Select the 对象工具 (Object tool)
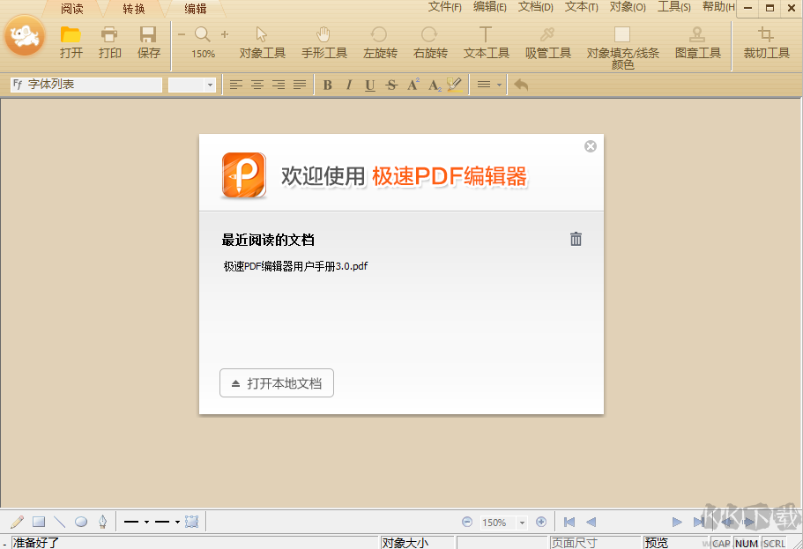 tap(261, 43)
